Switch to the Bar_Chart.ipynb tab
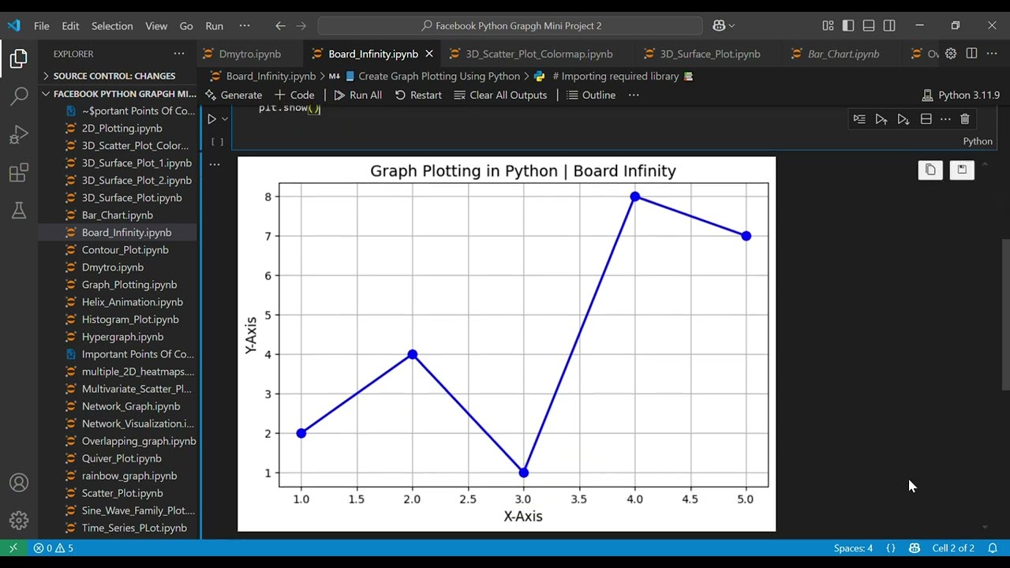This screenshot has height=568, width=1010. [843, 54]
